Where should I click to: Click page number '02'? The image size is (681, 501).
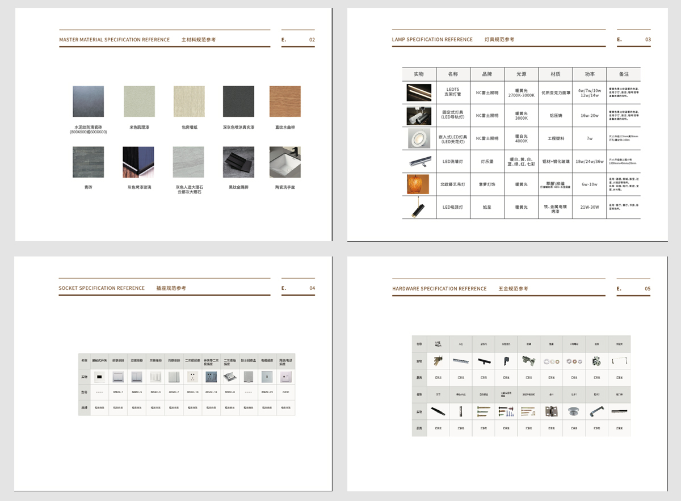click(x=312, y=40)
